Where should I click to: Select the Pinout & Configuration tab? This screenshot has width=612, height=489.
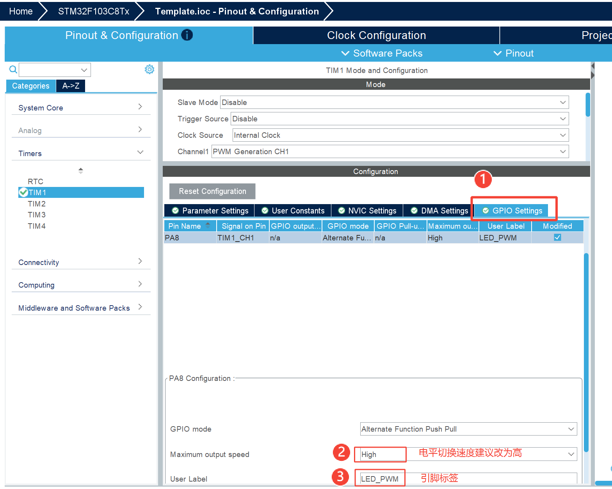click(x=129, y=35)
